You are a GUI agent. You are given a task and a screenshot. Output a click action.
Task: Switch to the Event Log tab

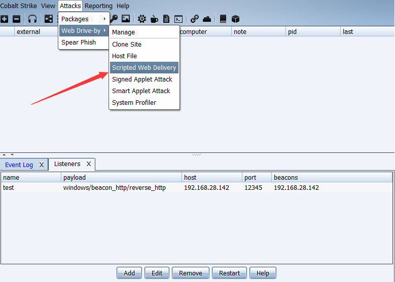click(x=19, y=165)
